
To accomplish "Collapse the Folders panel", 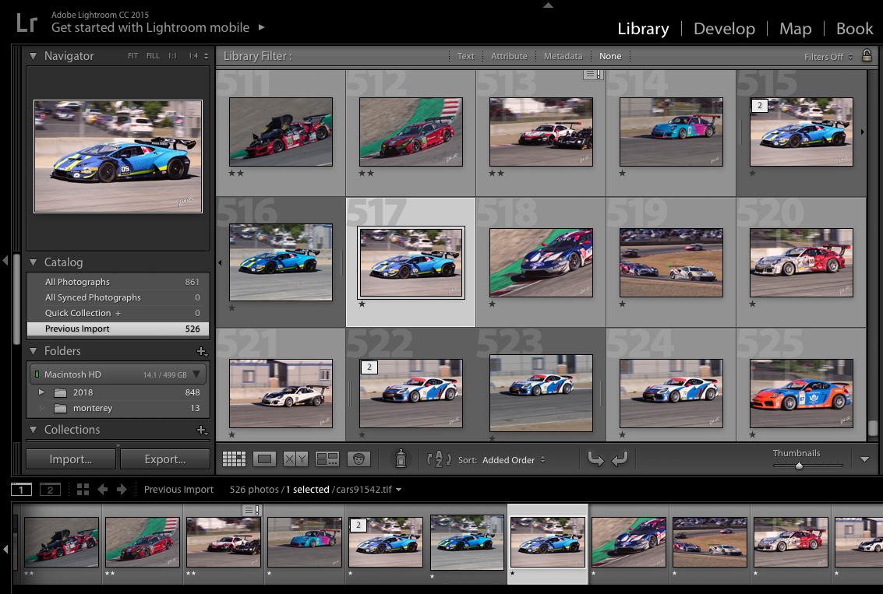I will 34,351.
